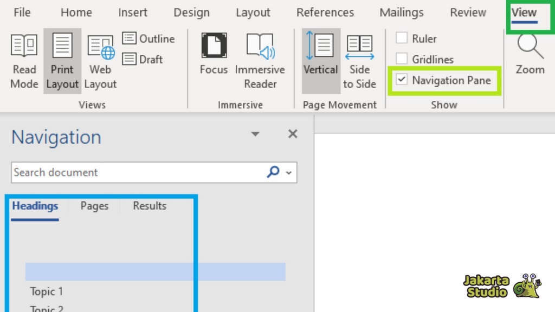Open Navigation pane task options arrow
The height and width of the screenshot is (312, 555).
click(x=255, y=134)
